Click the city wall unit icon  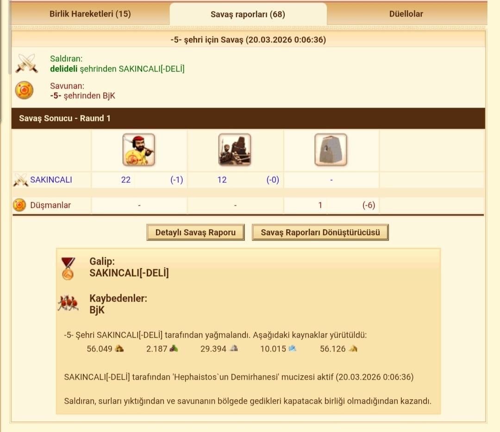click(x=331, y=150)
